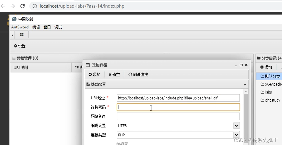Minimize the 添加数据 dialog

click(x=236, y=65)
